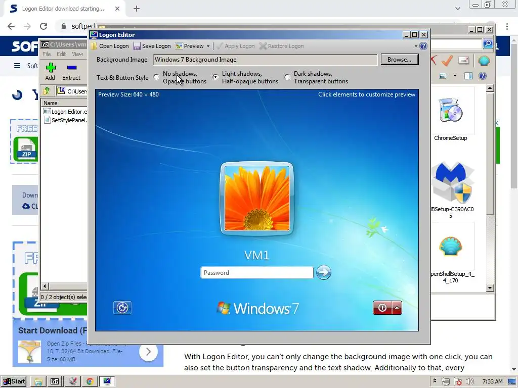Open the 7-Zip Edit menu

pyautogui.click(x=61, y=54)
